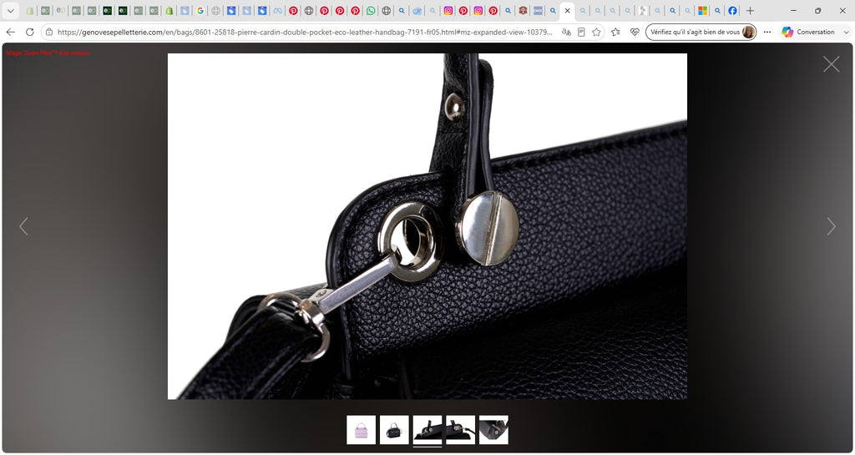
Task: Open the lilac handbag thumbnail
Action: (361, 430)
